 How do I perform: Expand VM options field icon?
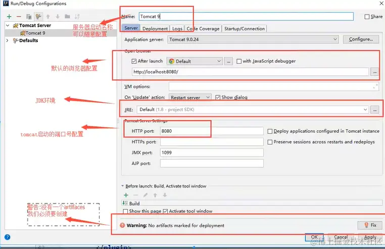tap(375, 86)
